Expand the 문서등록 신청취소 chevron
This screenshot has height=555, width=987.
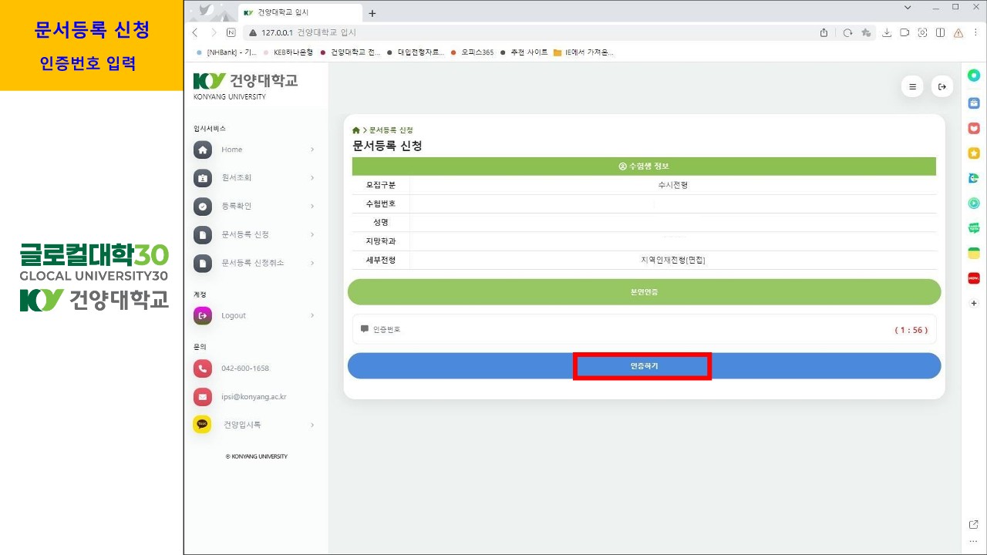coord(312,263)
